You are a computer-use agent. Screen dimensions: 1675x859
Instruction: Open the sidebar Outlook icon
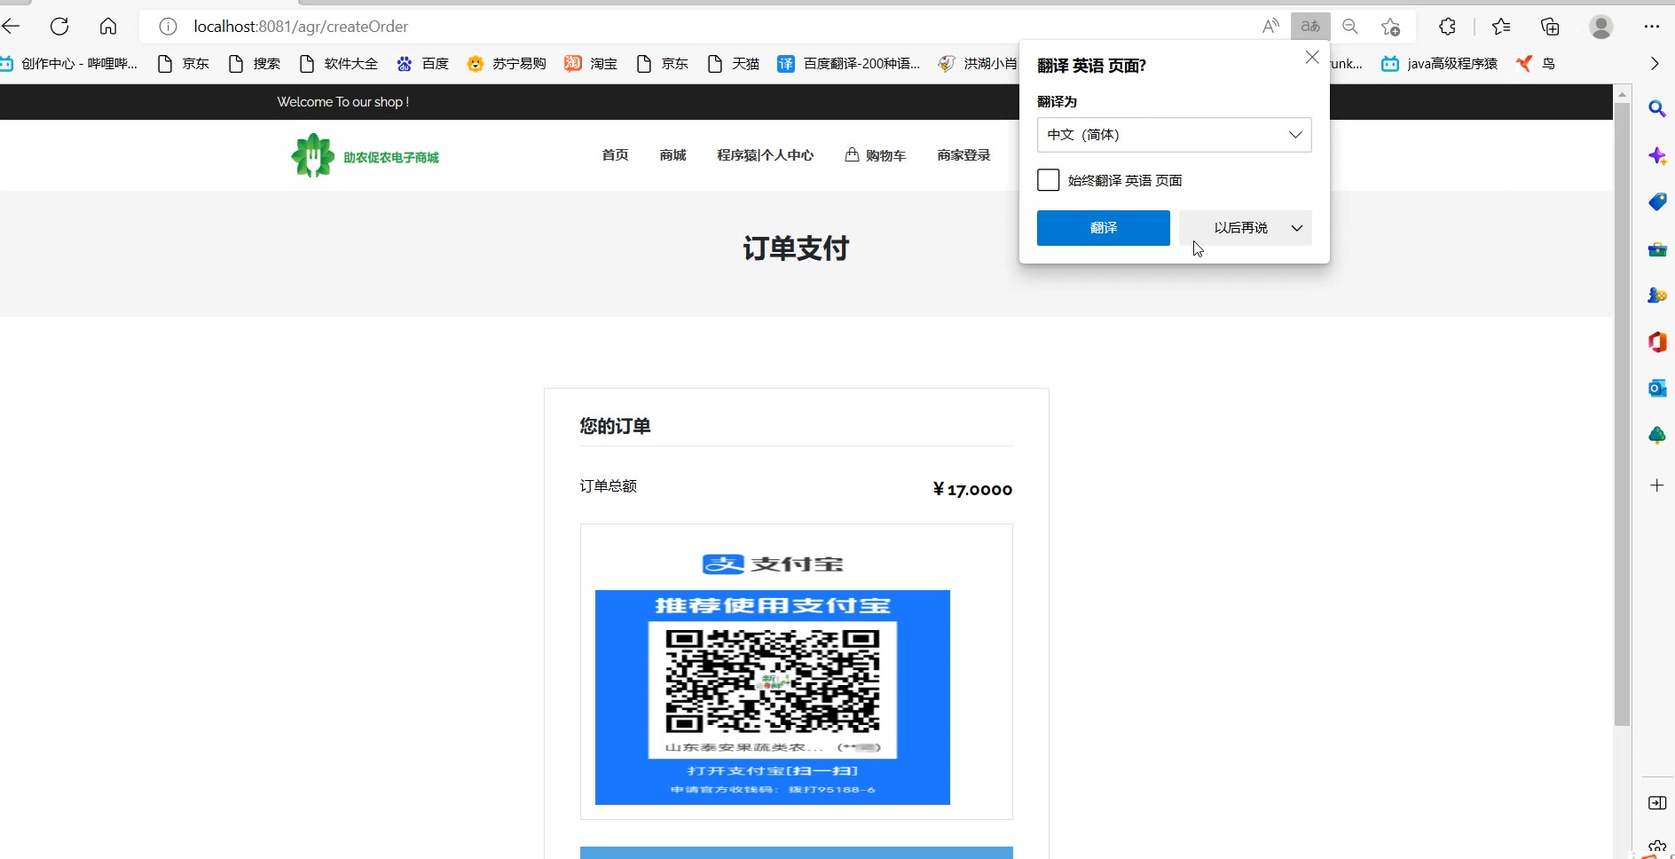pos(1656,388)
